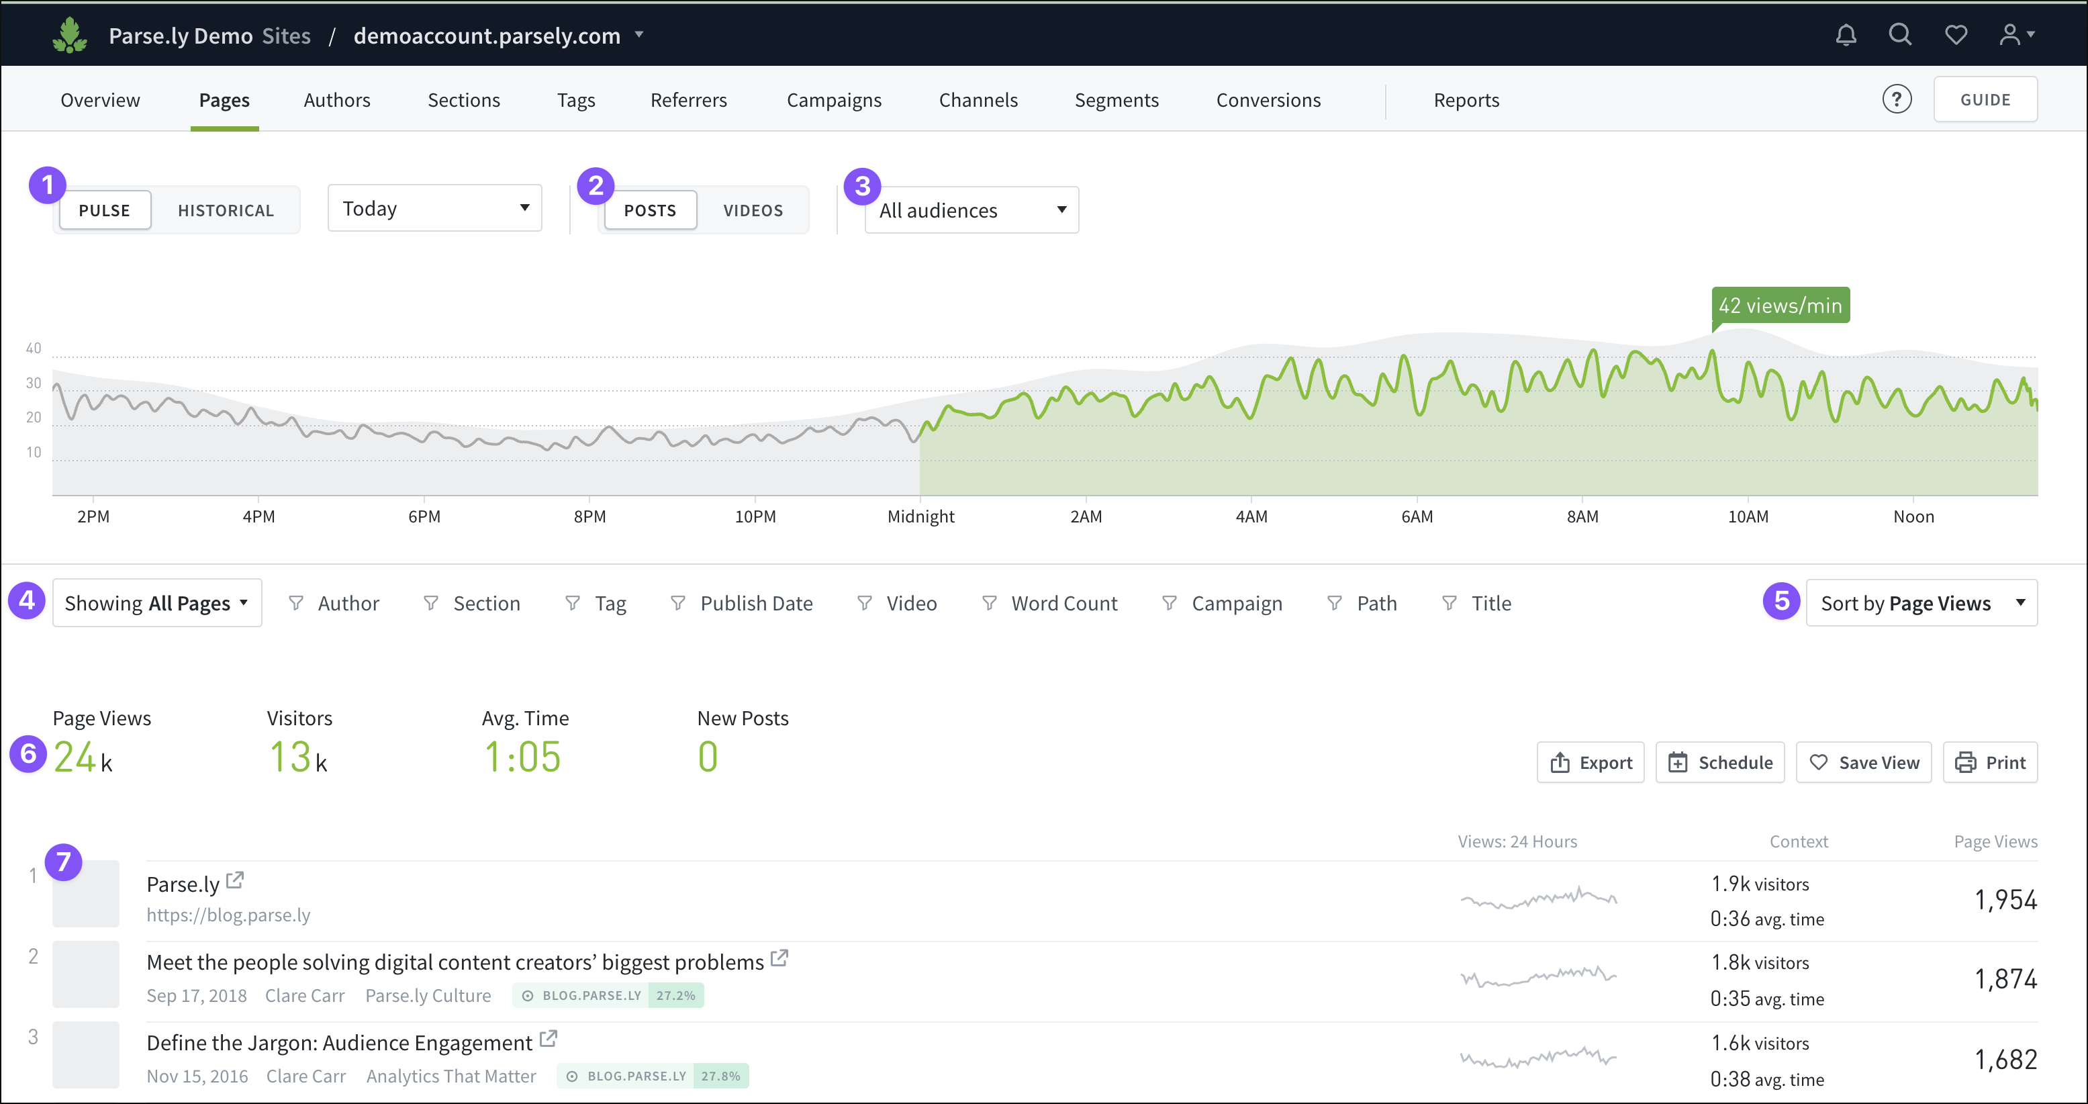Select the POSTS toggle
Image resolution: width=2088 pixels, height=1104 pixels.
650,210
